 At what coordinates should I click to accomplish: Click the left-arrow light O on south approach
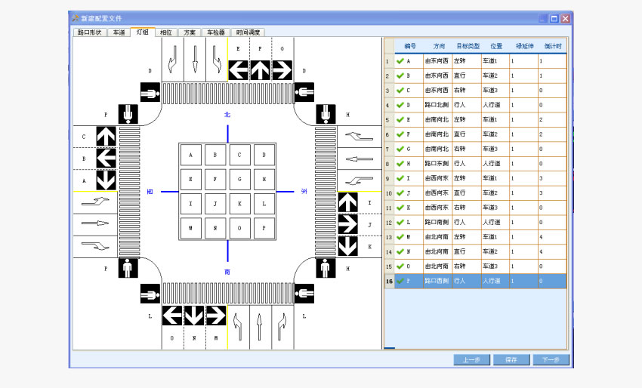coord(173,315)
